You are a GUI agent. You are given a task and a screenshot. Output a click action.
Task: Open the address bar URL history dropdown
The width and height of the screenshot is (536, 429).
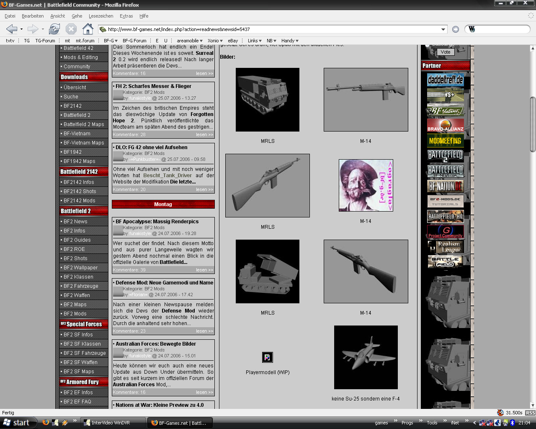coord(443,29)
